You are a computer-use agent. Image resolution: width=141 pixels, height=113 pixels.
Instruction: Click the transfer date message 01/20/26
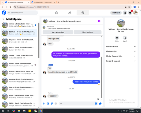(63, 72)
